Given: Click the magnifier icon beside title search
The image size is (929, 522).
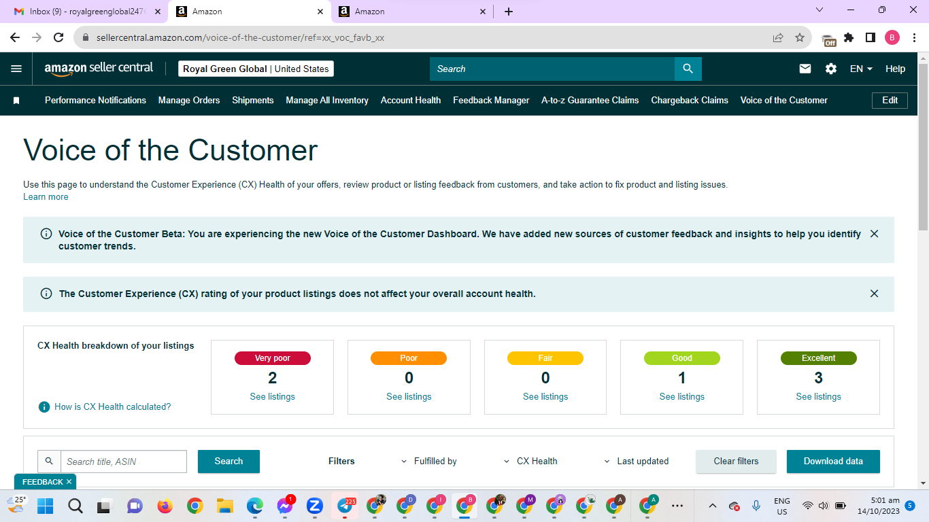Looking at the screenshot, I should click(x=49, y=462).
